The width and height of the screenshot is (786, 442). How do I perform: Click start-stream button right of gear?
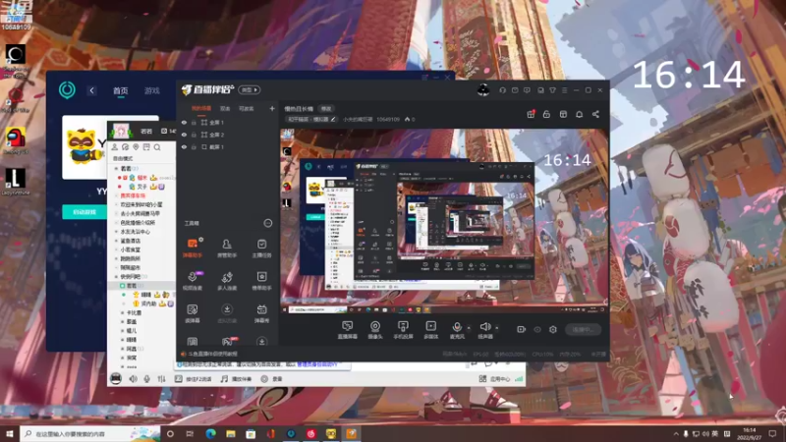584,329
